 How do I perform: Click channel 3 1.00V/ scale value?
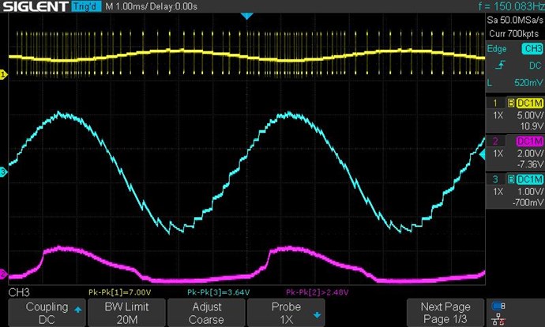(x=530, y=191)
